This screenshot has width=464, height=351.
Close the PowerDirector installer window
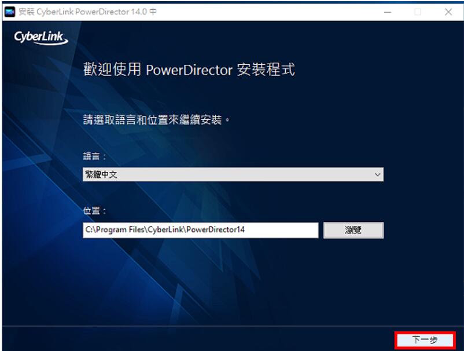(448, 12)
